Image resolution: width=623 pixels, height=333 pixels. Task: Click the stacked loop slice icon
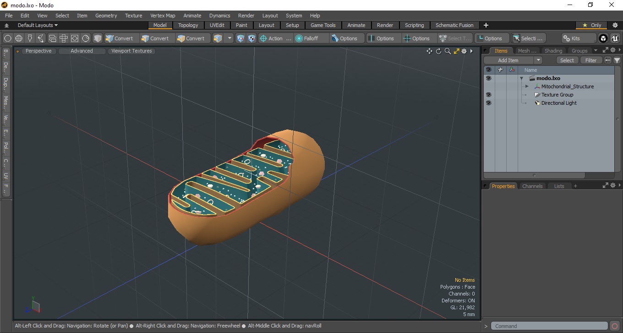52,38
